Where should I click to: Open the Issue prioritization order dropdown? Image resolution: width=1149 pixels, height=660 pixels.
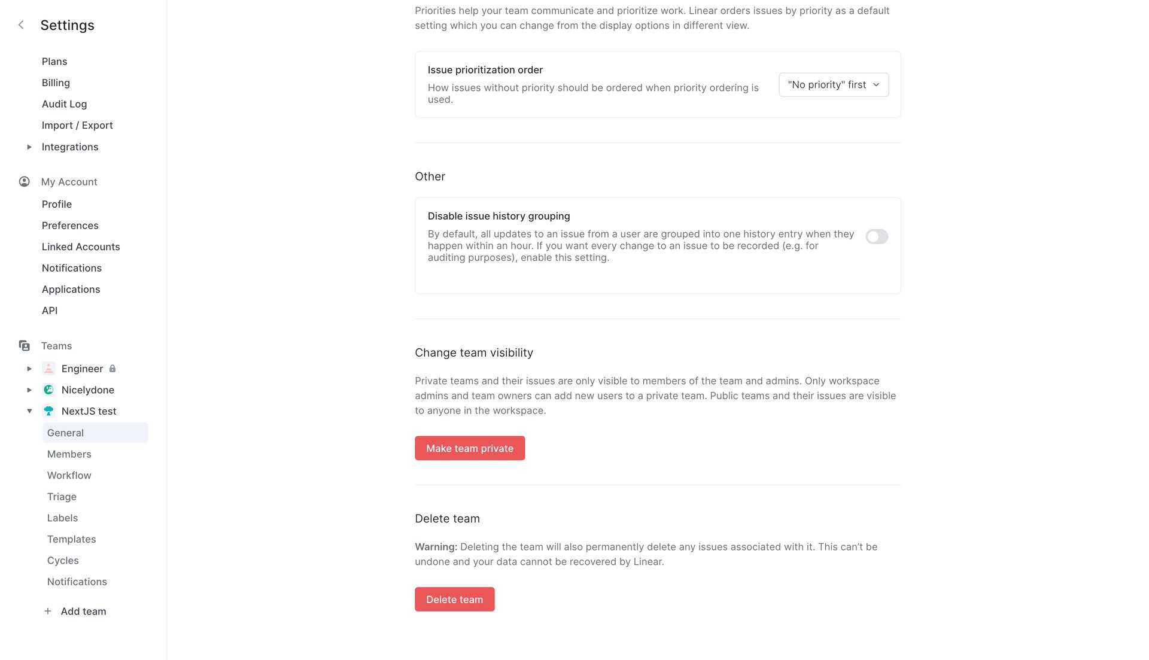[x=833, y=84]
